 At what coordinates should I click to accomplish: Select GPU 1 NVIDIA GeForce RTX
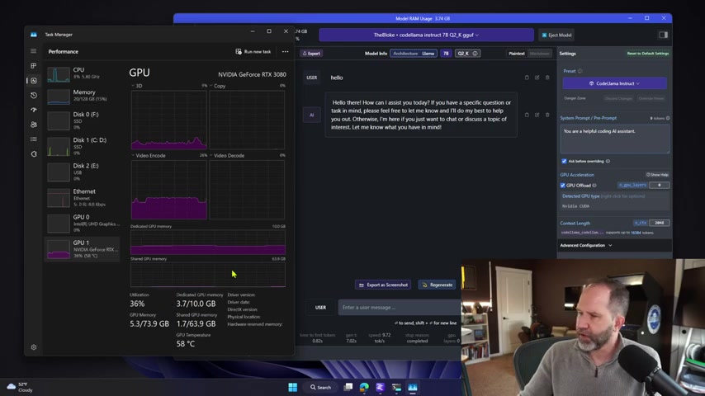click(83, 248)
